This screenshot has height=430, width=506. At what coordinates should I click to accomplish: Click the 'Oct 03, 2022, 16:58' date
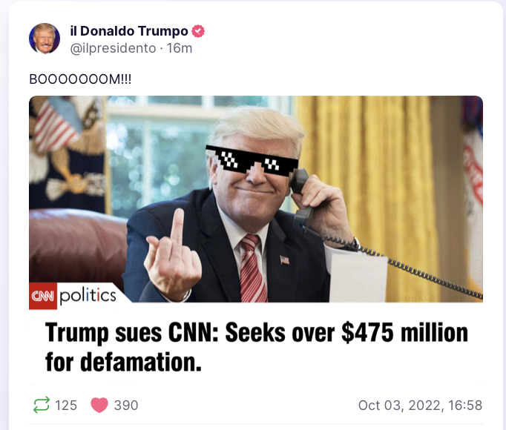[420, 406]
